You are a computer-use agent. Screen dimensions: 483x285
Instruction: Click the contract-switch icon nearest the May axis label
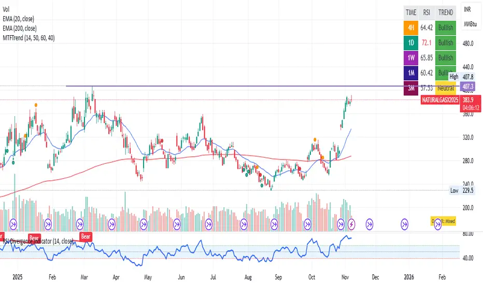point(144,224)
